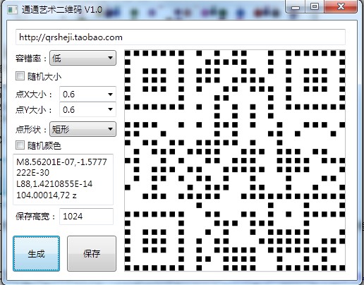The height and width of the screenshot is (285, 364).
Task: Open the 容错率 dropdown showing 低
Action: tap(83, 58)
